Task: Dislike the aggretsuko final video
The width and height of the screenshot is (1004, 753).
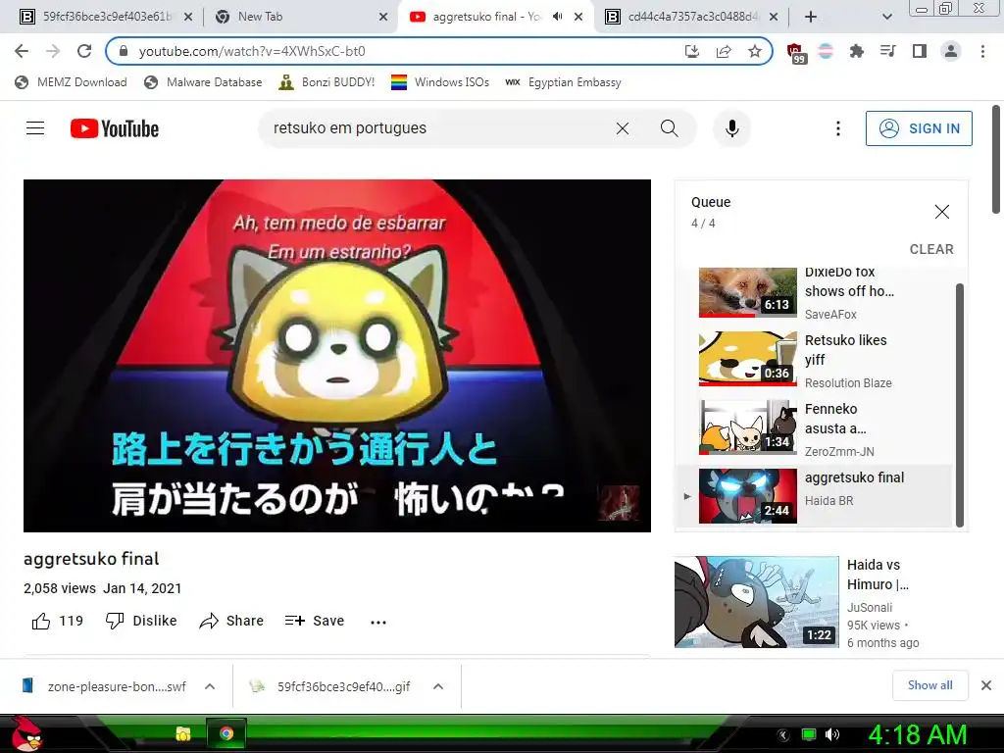Action: point(141,621)
